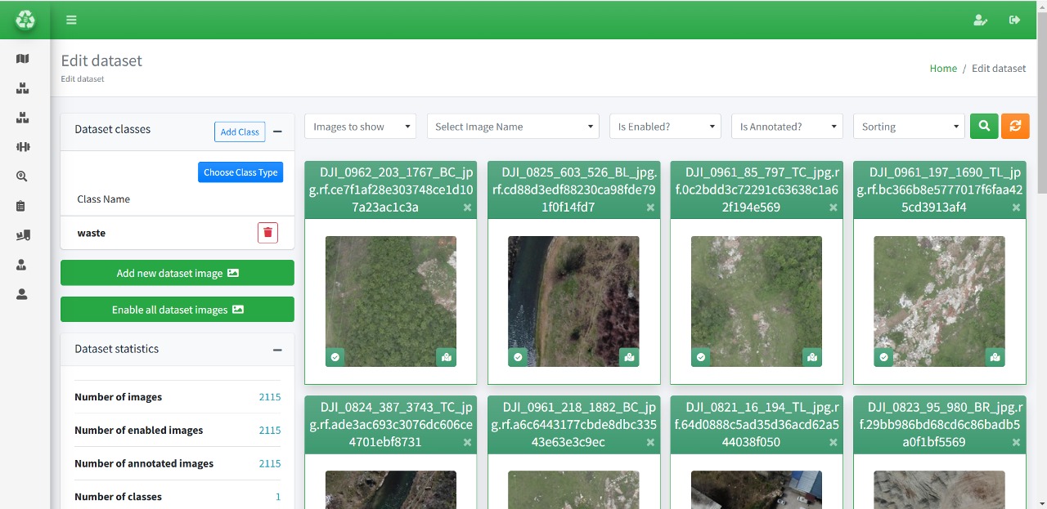Click boxes icon directly below map icon
This screenshot has height=509, width=1047.
(22, 88)
